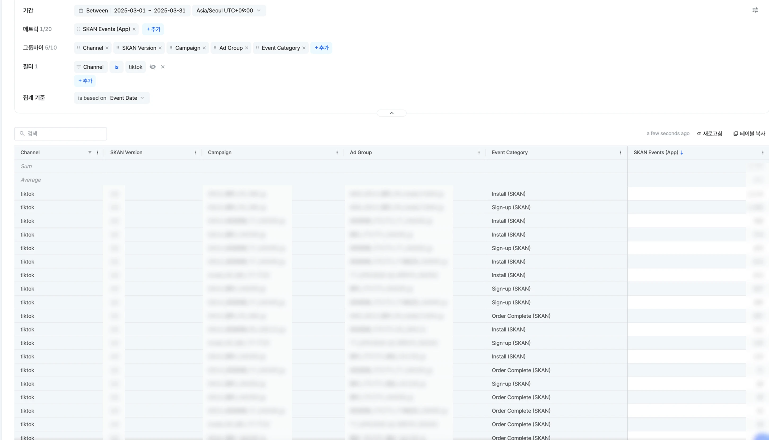
Task: Click 테이블 복사 to copy table
Action: click(x=749, y=134)
